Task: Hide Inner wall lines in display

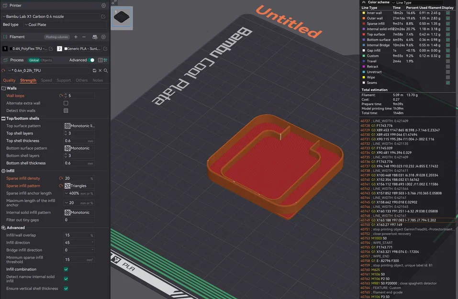Action: tap(448, 13)
